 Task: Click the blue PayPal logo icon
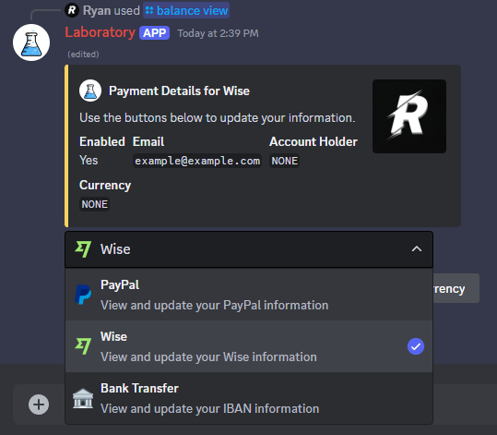83,295
